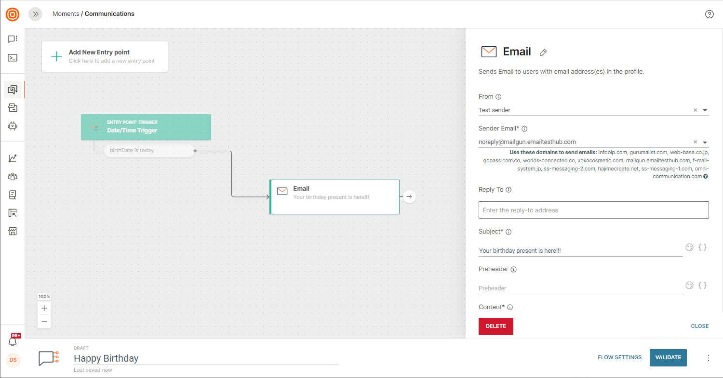
Task: Click the Reply To address field
Action: click(593, 210)
